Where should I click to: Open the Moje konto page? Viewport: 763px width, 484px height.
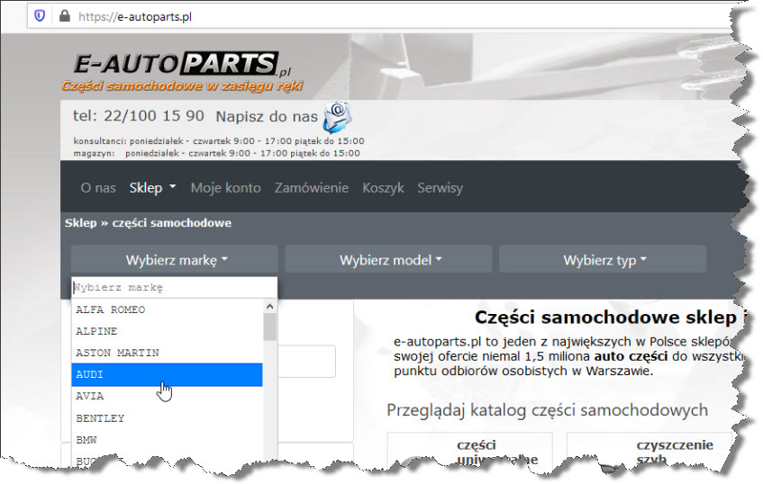(226, 188)
